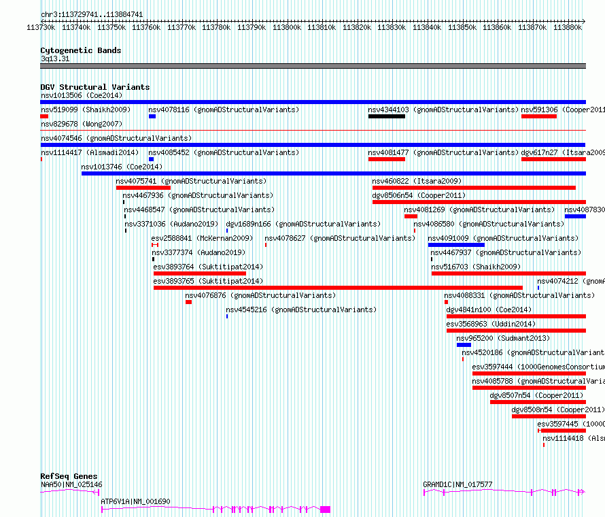Click nsv1114417 (Alsmadi2014) label
Screen dimensions: 605x517
pos(90,152)
